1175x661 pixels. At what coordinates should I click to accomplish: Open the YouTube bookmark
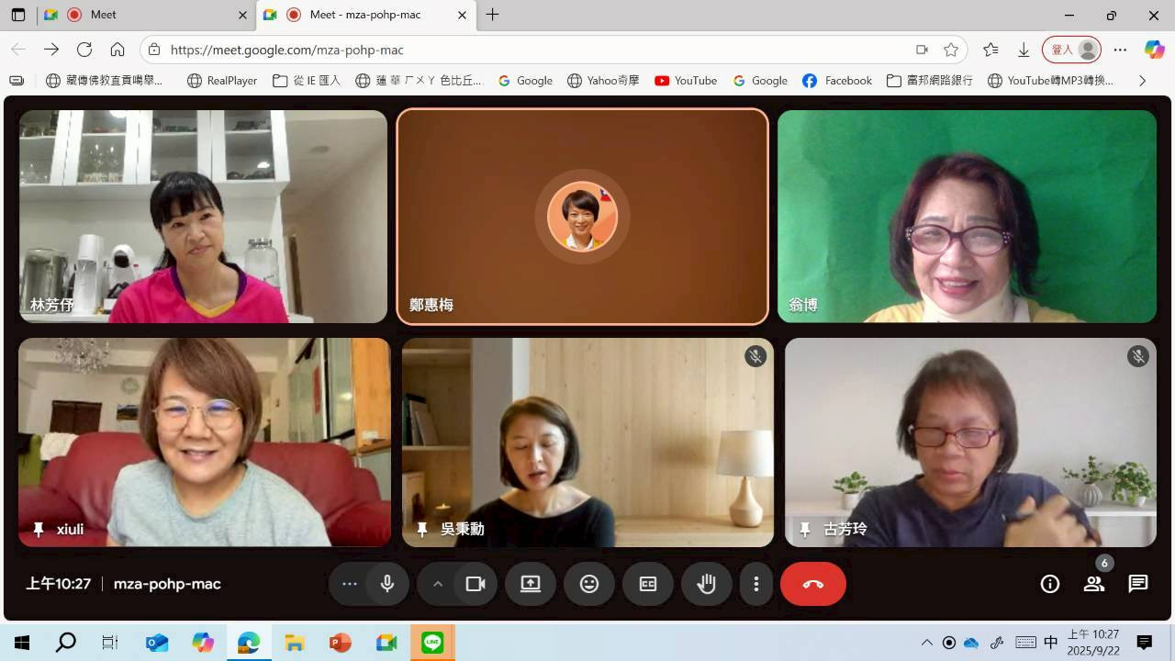(x=686, y=81)
